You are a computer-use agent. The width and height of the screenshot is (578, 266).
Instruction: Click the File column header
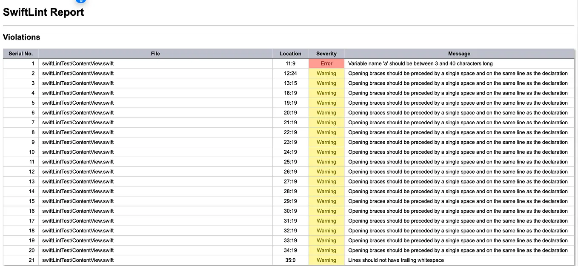[x=155, y=54]
